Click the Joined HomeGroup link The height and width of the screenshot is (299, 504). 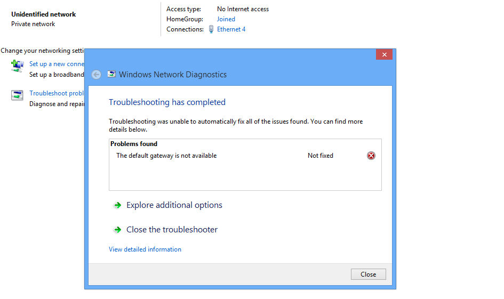click(x=226, y=19)
